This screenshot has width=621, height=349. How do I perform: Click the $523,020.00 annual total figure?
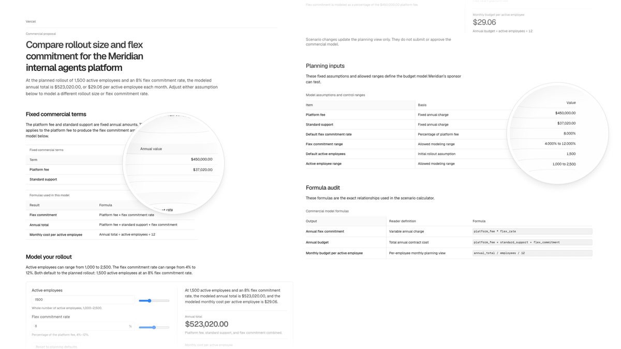206,324
